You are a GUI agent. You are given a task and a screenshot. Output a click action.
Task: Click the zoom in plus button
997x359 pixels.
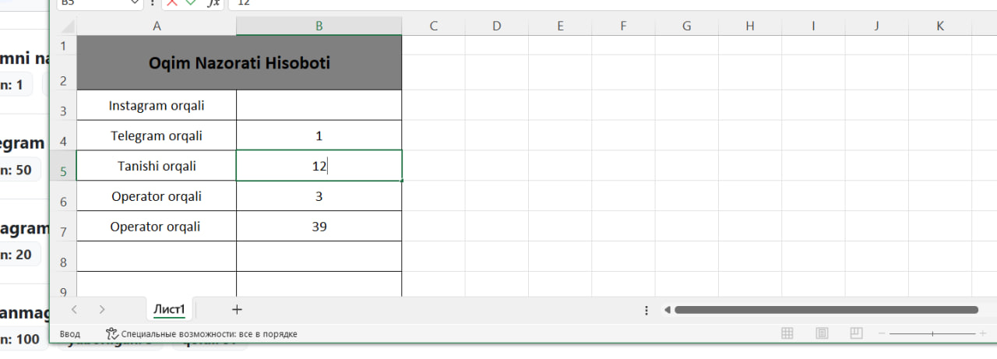tap(983, 333)
